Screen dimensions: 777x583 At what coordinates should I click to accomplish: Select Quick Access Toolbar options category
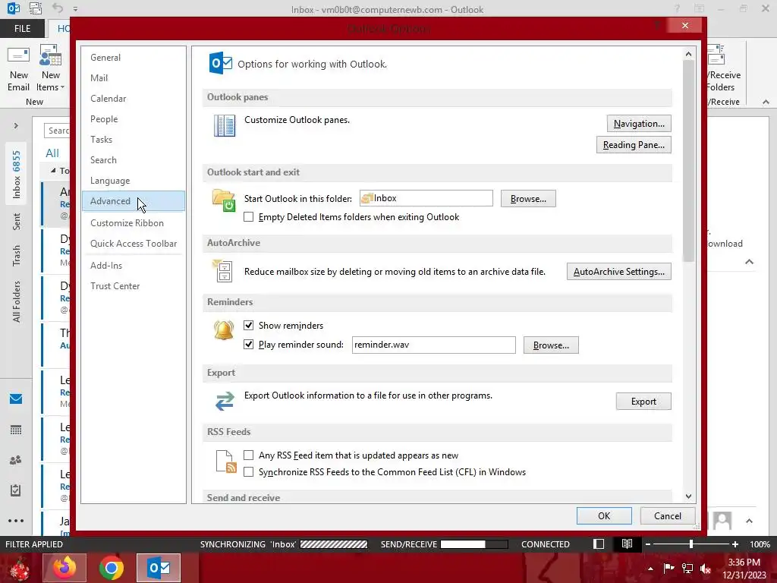[134, 244]
